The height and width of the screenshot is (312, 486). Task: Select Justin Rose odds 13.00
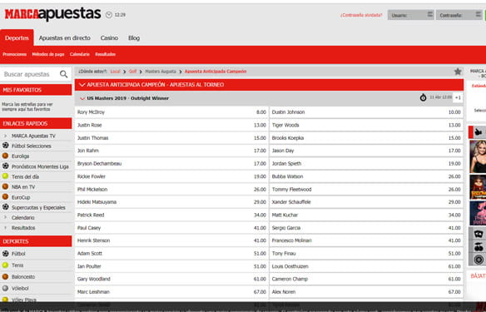171,125
